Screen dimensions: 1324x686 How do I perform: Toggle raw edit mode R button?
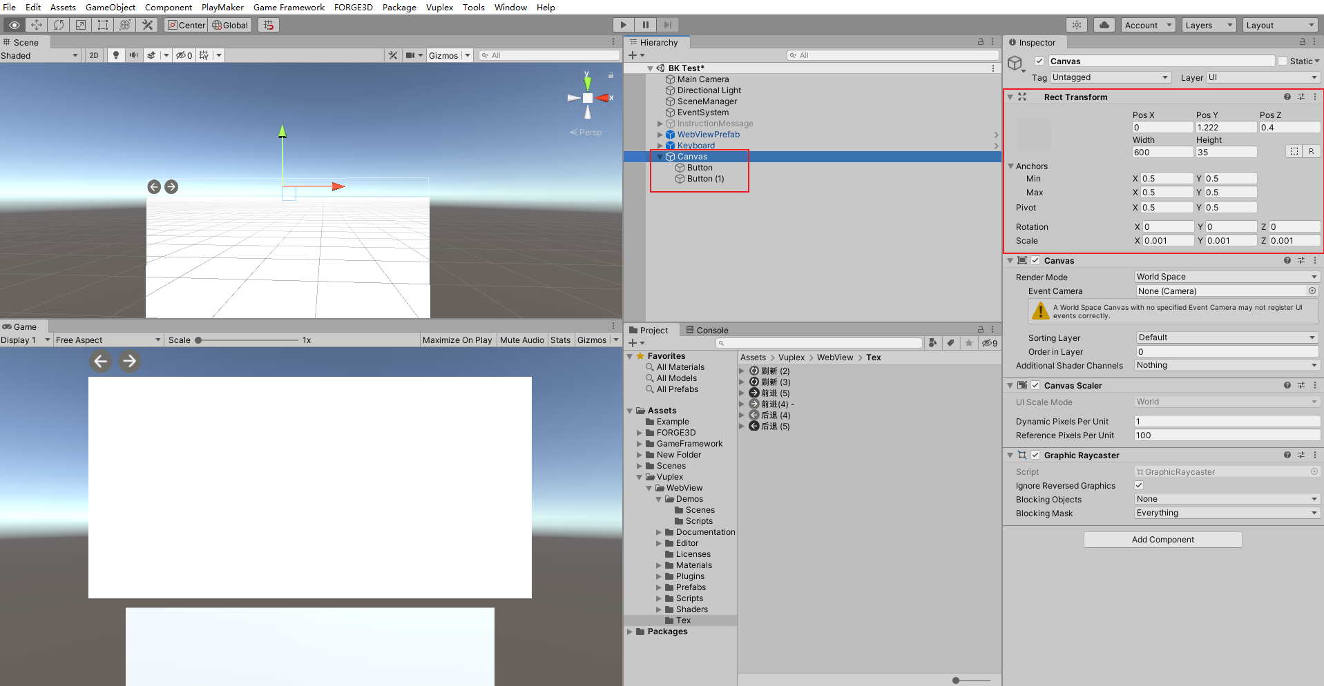coord(1312,151)
